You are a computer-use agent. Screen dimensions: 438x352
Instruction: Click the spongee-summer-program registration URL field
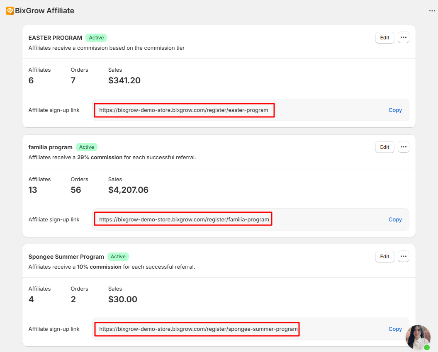pyautogui.click(x=198, y=329)
